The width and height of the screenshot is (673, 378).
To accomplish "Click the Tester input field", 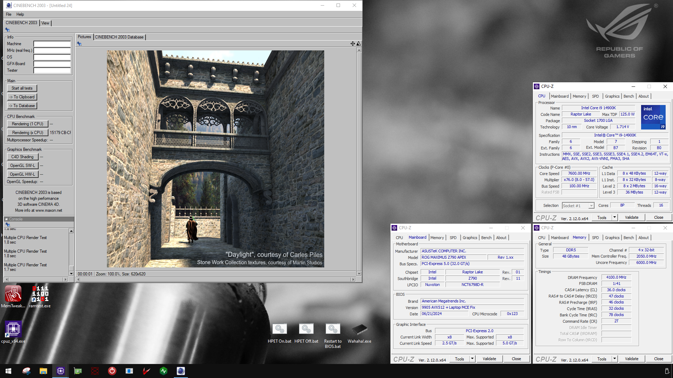I will click(52, 71).
